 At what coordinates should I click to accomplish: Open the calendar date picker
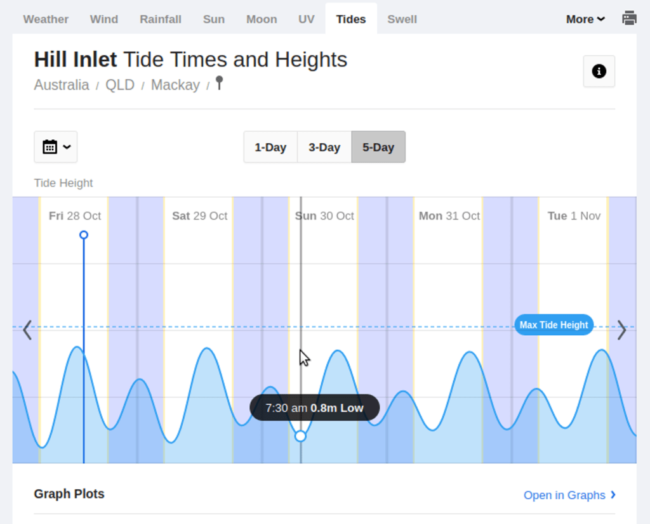point(56,147)
